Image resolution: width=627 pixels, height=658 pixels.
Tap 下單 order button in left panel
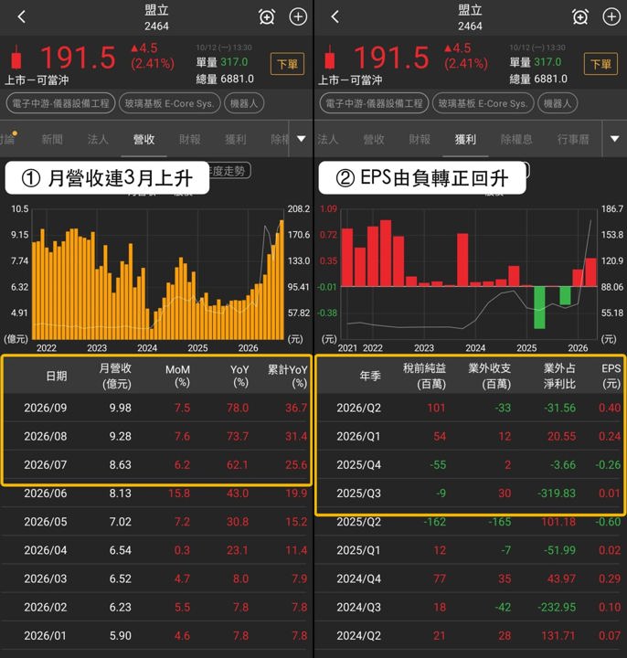click(288, 64)
